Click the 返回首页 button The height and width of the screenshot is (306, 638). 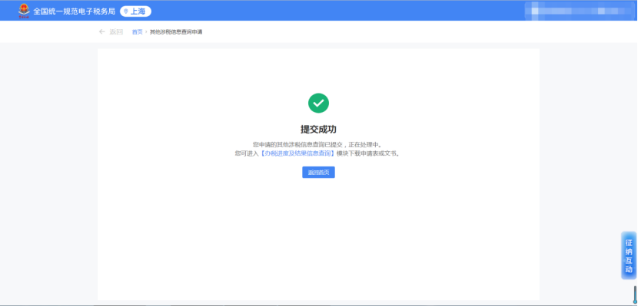[318, 172]
